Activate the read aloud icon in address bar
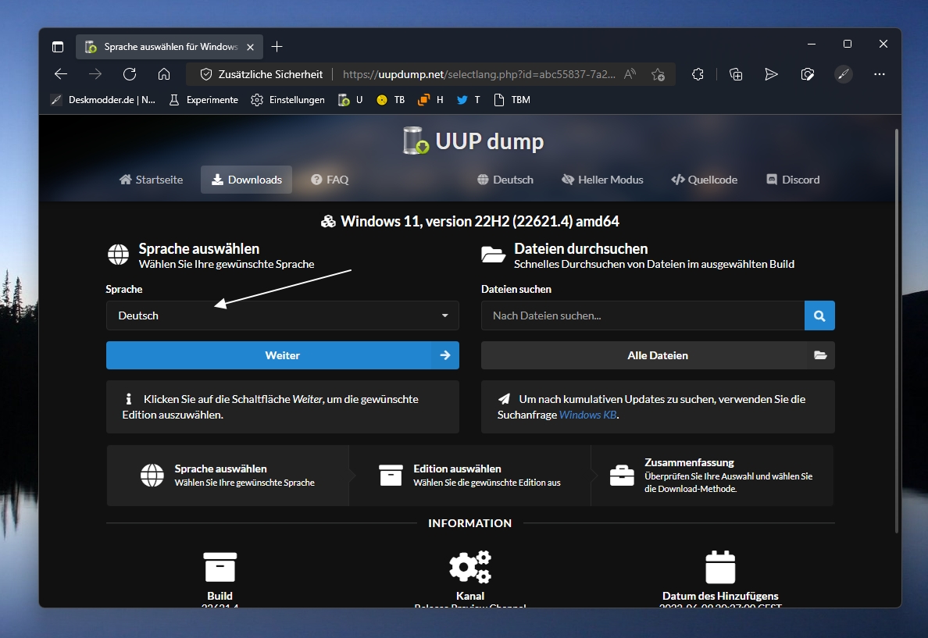 click(x=630, y=74)
